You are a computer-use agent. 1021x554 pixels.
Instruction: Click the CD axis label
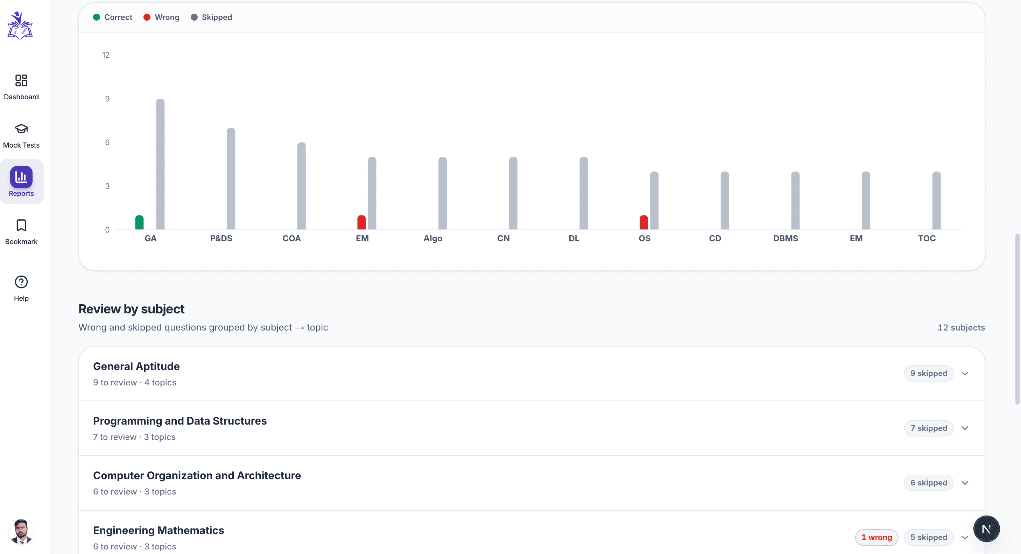tap(715, 238)
